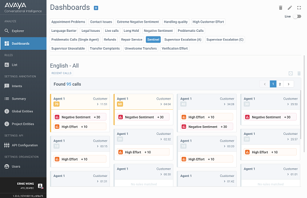
Task: Click the score 60 badge
Action: click(120, 104)
